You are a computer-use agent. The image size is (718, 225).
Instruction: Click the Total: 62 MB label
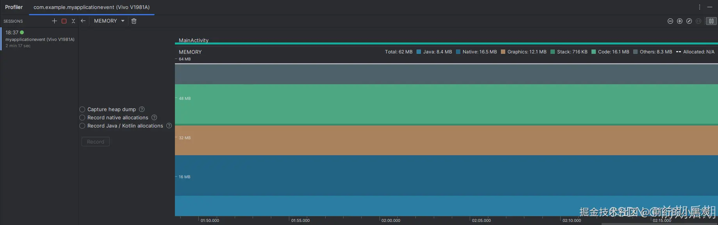pos(399,52)
